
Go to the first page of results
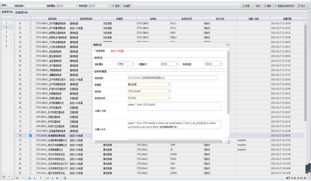30,178
